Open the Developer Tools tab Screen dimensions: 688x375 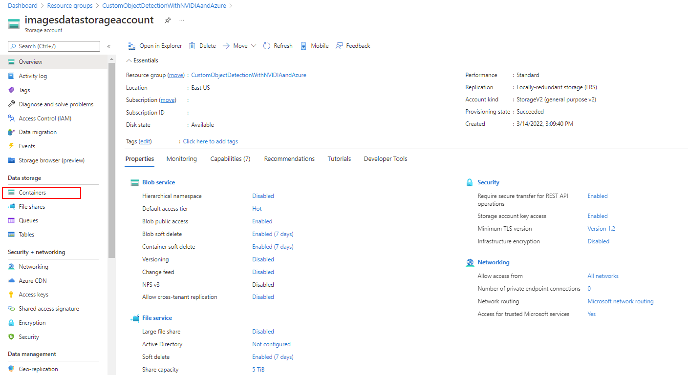(x=386, y=159)
